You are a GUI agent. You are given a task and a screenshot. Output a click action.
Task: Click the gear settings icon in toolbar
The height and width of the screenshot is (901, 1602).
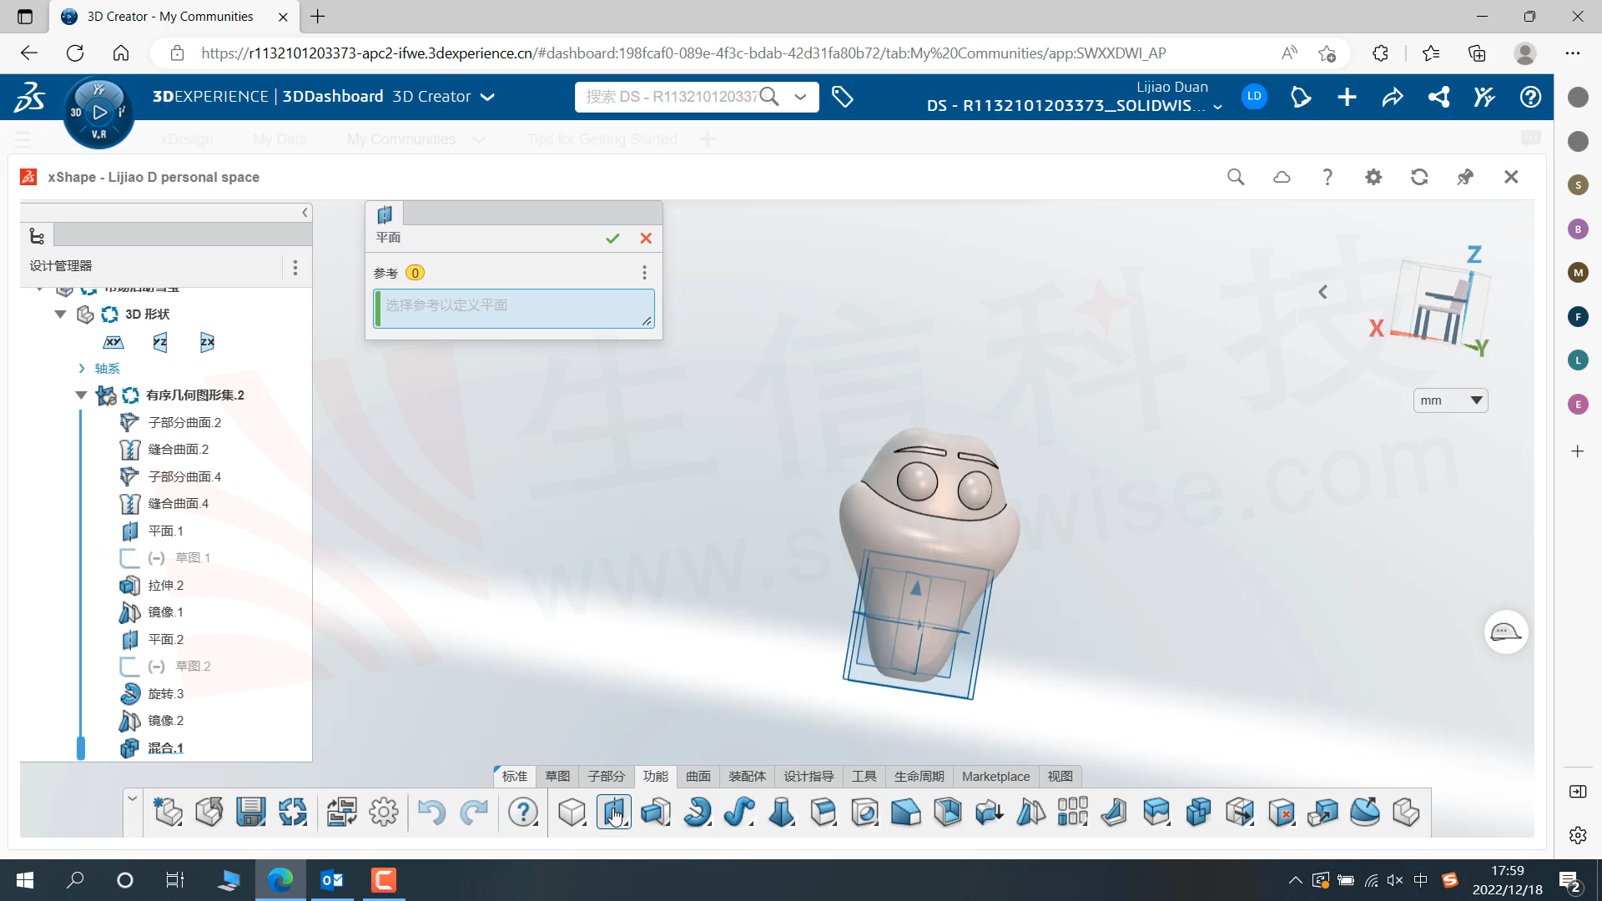384,812
